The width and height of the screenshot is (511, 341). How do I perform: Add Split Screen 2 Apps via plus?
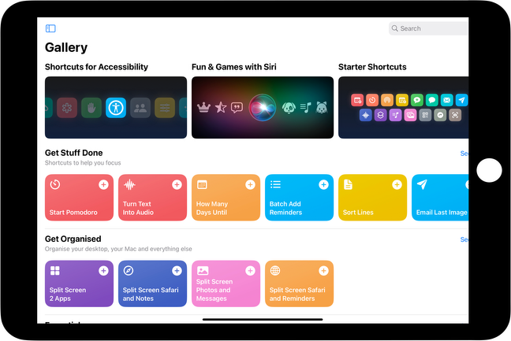point(103,270)
